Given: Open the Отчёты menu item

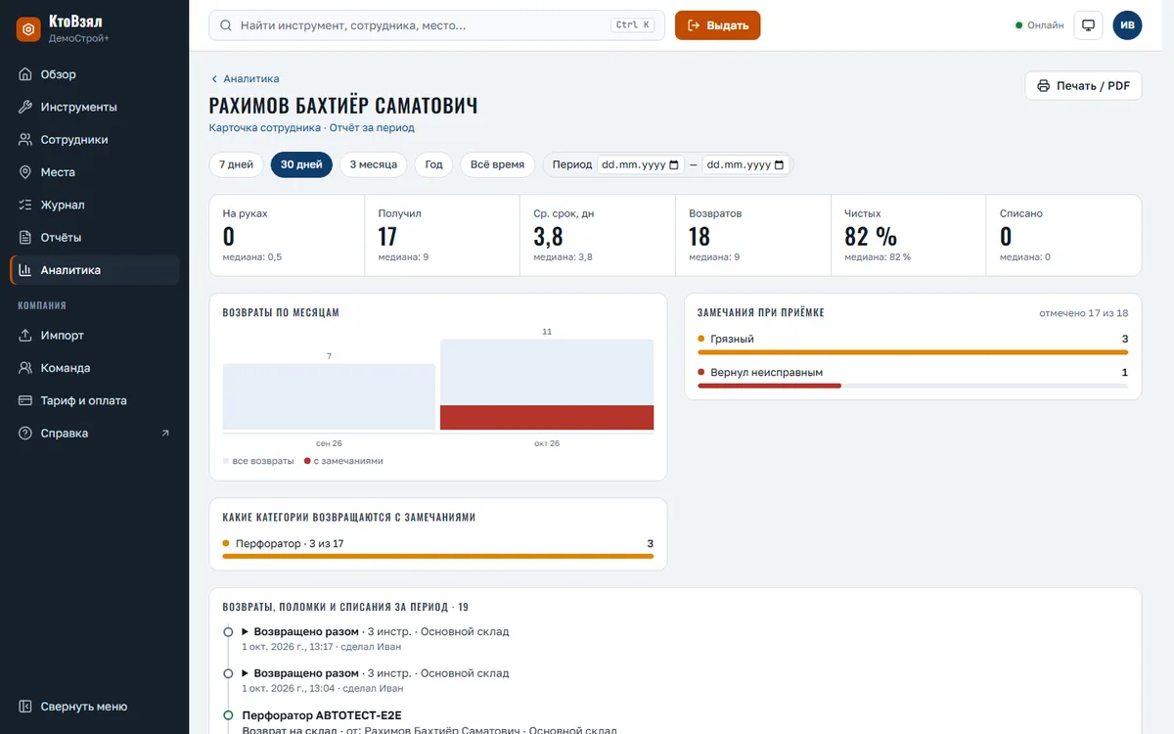Looking at the screenshot, I should tap(95, 238).
